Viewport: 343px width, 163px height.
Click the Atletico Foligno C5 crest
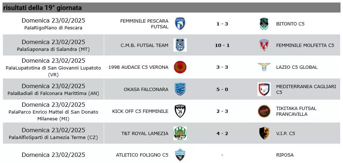click(180, 155)
